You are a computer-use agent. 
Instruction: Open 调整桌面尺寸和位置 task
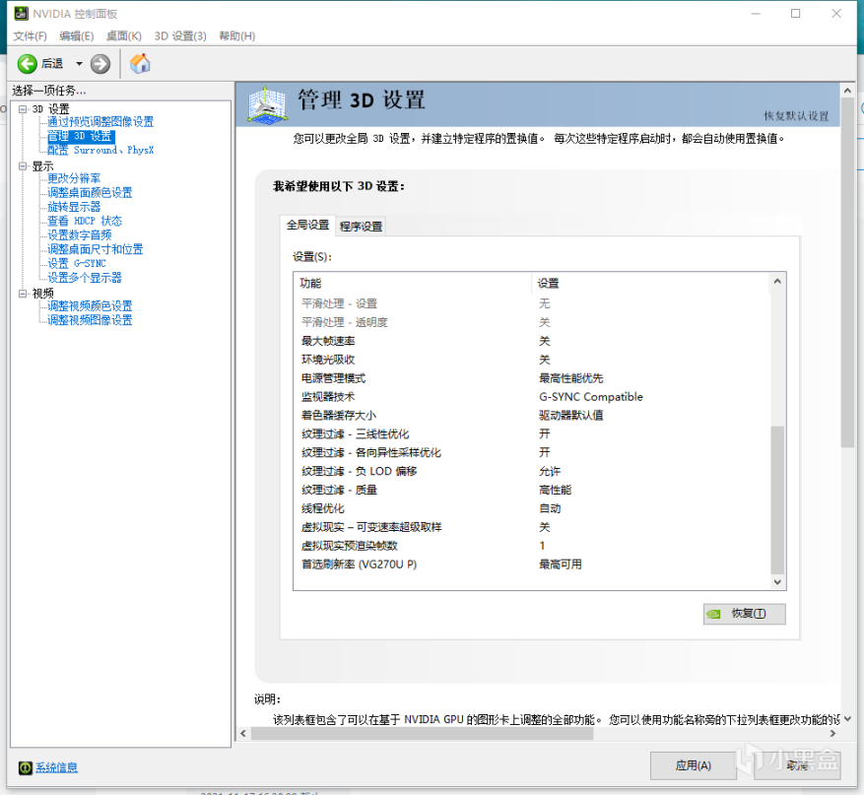coord(96,249)
